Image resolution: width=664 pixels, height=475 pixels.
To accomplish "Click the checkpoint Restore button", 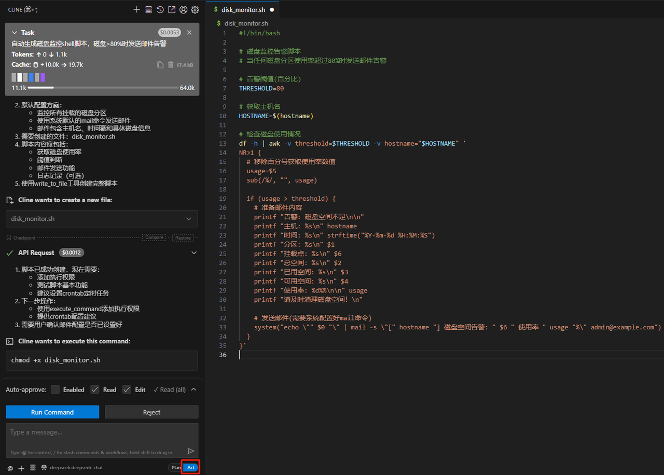I will coord(182,237).
